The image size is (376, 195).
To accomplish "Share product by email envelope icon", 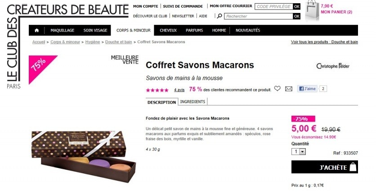I will tap(289, 89).
